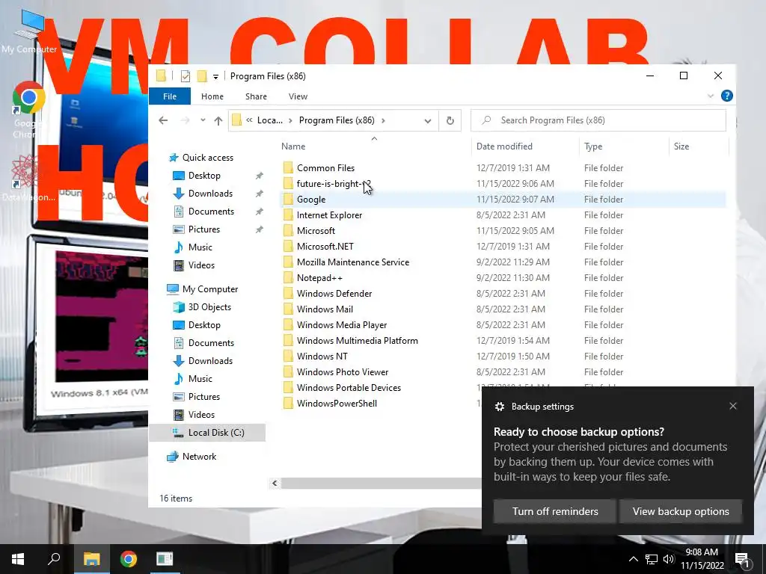Open 3D Objects in navigation pane
766x574 pixels.
tap(209, 307)
